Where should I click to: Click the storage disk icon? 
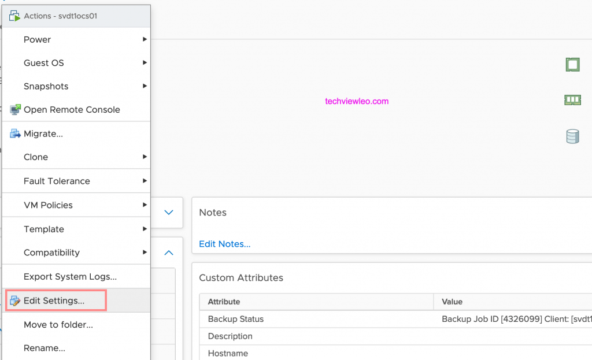[x=572, y=136]
